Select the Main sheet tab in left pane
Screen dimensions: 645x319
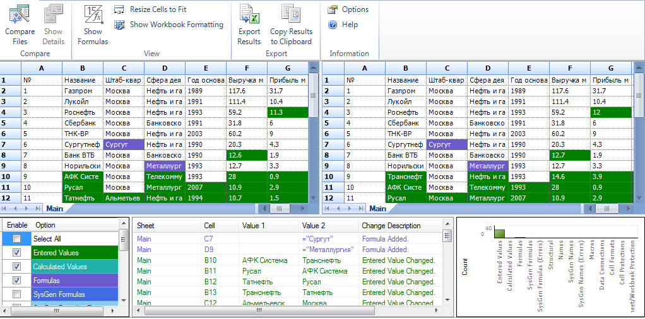point(54,209)
